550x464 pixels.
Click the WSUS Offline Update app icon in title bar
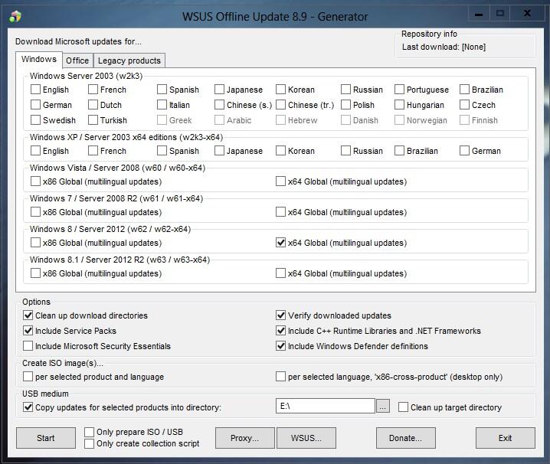pos(16,17)
